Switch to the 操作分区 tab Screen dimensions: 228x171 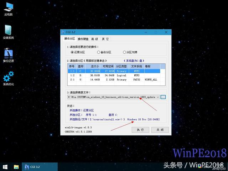[x=70, y=39]
